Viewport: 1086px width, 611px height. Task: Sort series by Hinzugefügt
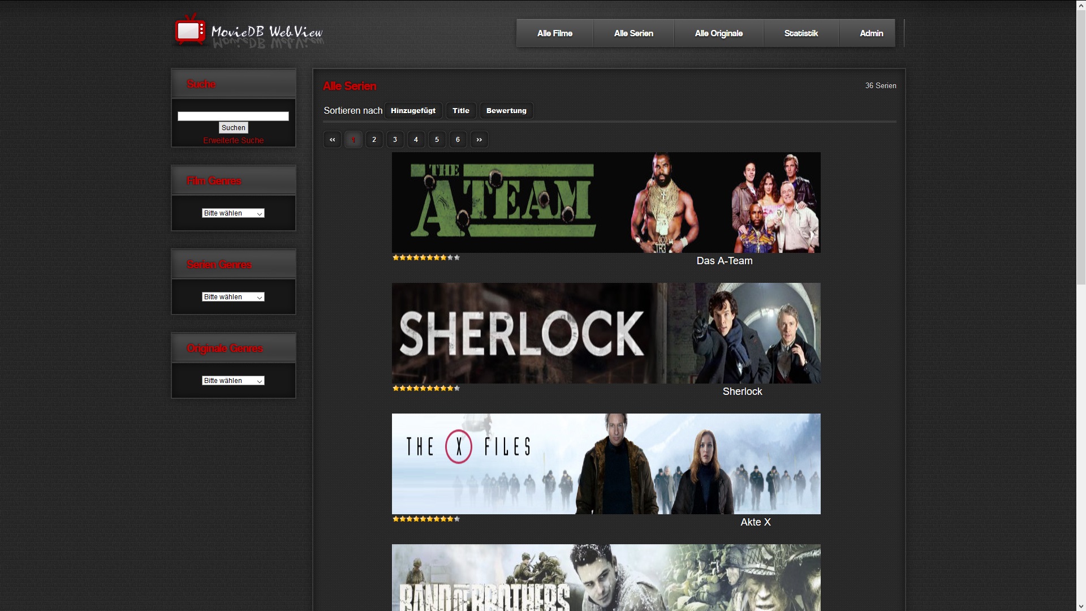click(x=413, y=111)
